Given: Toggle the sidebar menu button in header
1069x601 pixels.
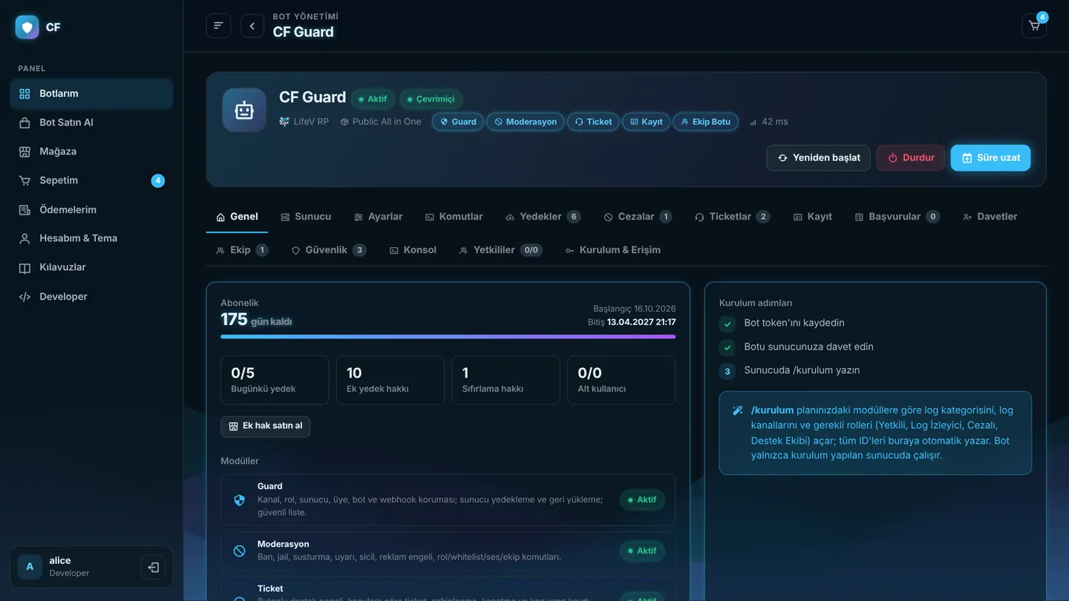Looking at the screenshot, I should point(218,26).
